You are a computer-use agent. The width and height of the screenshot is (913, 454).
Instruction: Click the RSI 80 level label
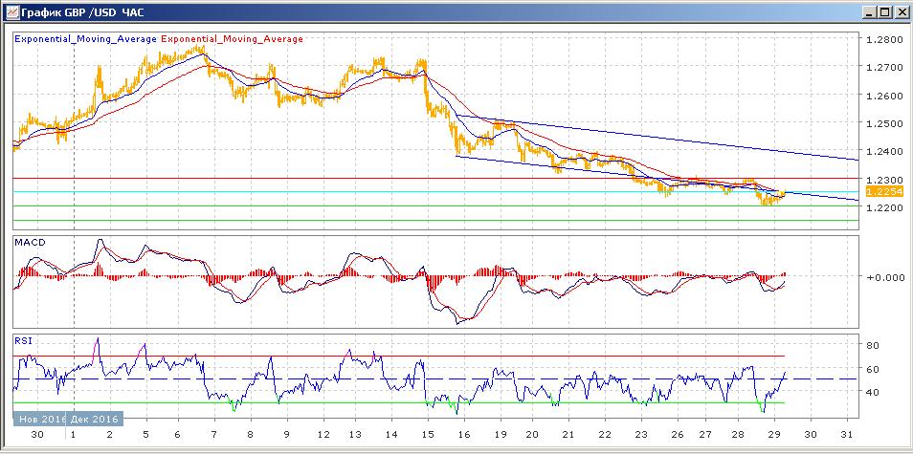click(x=873, y=345)
